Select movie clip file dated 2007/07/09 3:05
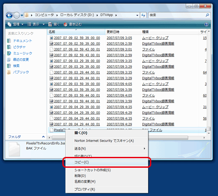Image resolution: width=218 pixels, height=196 pixels. tap(77, 38)
